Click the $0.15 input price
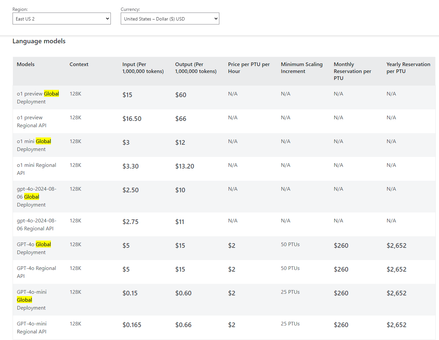The image size is (439, 340). click(x=130, y=293)
